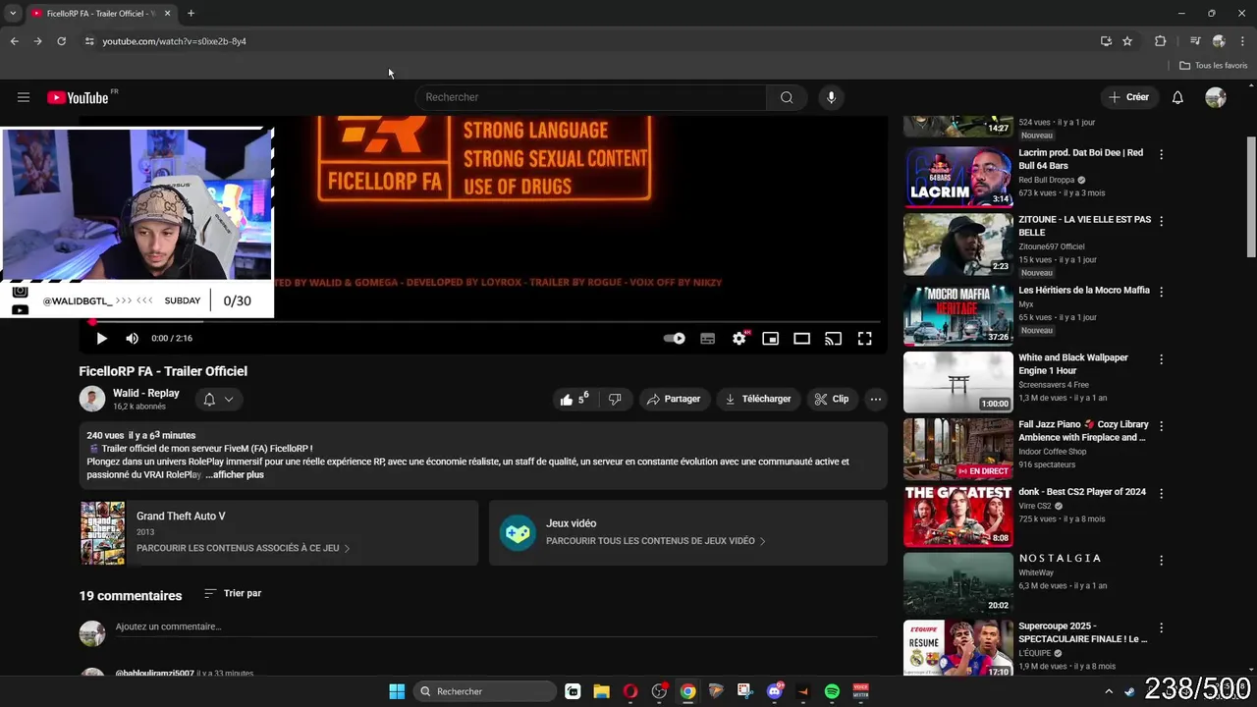Open options for Fall Jazz Piano stream

[1162, 426]
